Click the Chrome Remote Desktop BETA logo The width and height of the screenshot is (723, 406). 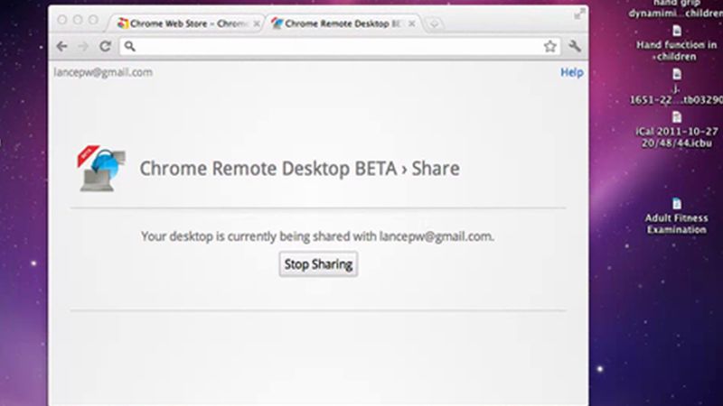102,169
